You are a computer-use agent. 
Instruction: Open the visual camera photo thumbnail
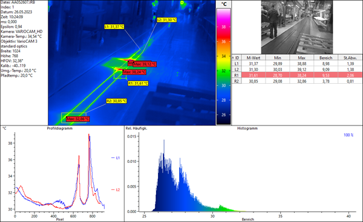pos(297,27)
